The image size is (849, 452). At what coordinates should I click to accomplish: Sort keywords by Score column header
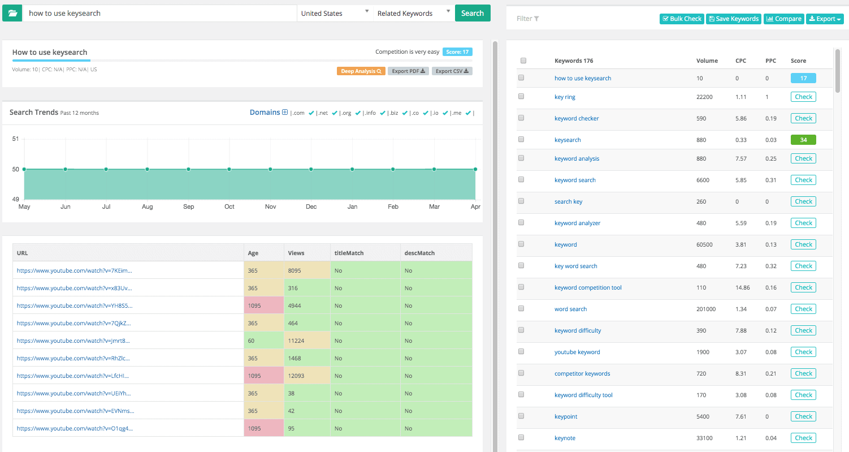798,61
